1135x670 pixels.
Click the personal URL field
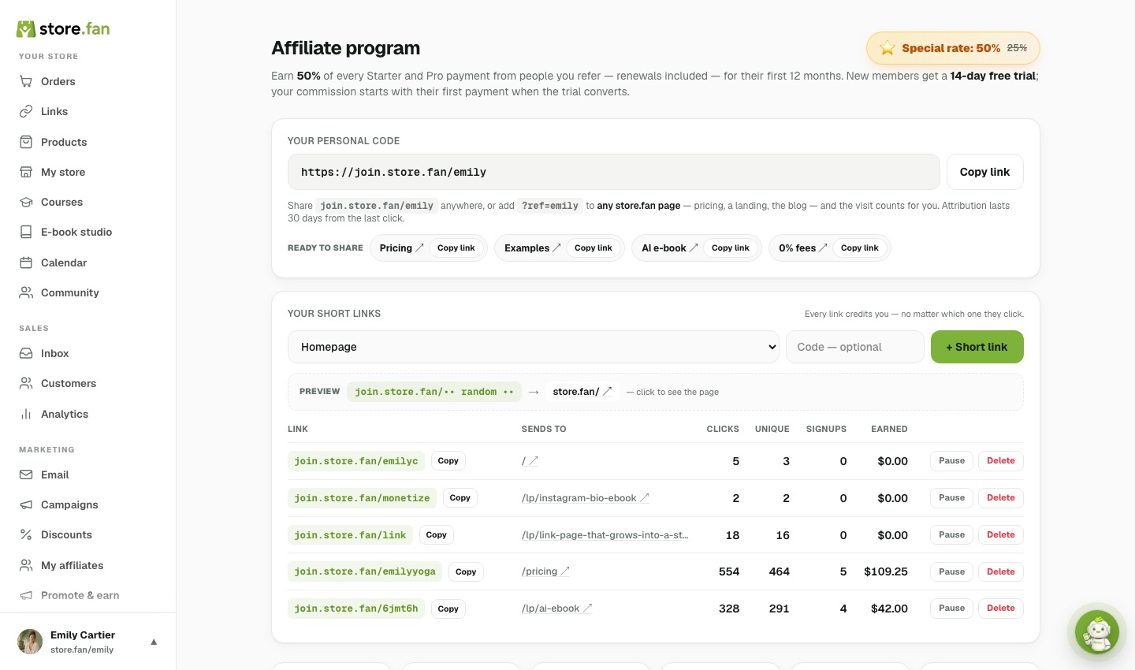(613, 172)
